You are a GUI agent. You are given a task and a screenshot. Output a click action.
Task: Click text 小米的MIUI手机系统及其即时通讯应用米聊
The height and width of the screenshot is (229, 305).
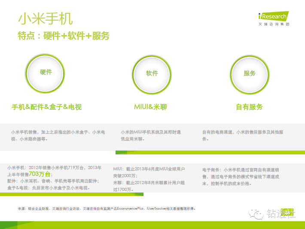(151, 136)
